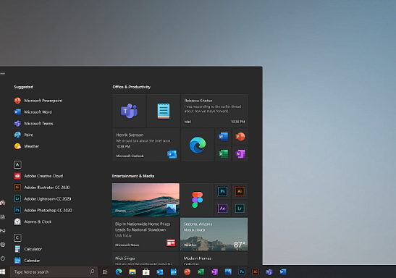The width and height of the screenshot is (396, 278).
Task: Expand the Start hamburger menu
Action: pos(2,73)
